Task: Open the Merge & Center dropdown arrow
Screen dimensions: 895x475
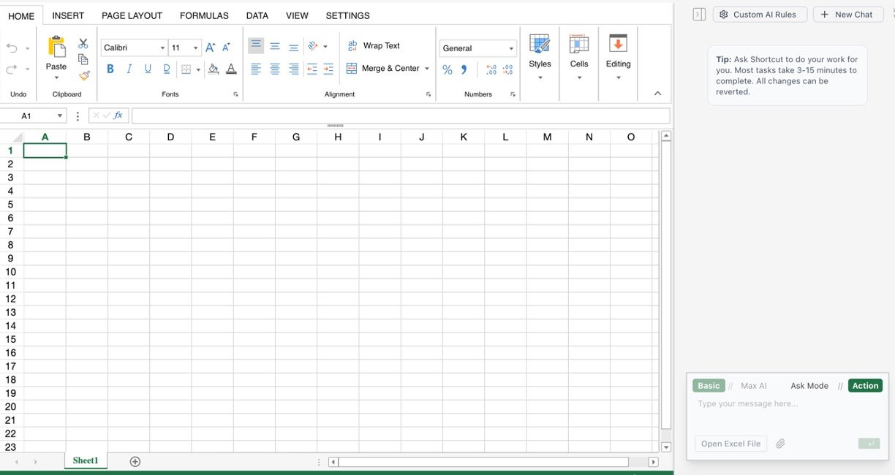Action: click(427, 69)
